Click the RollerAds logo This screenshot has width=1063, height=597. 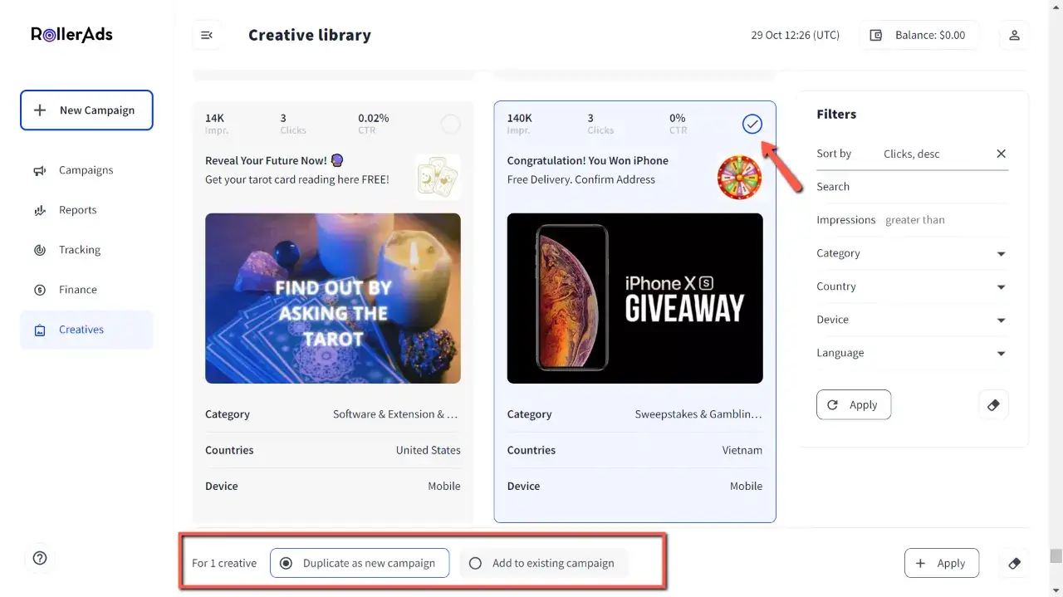point(71,34)
